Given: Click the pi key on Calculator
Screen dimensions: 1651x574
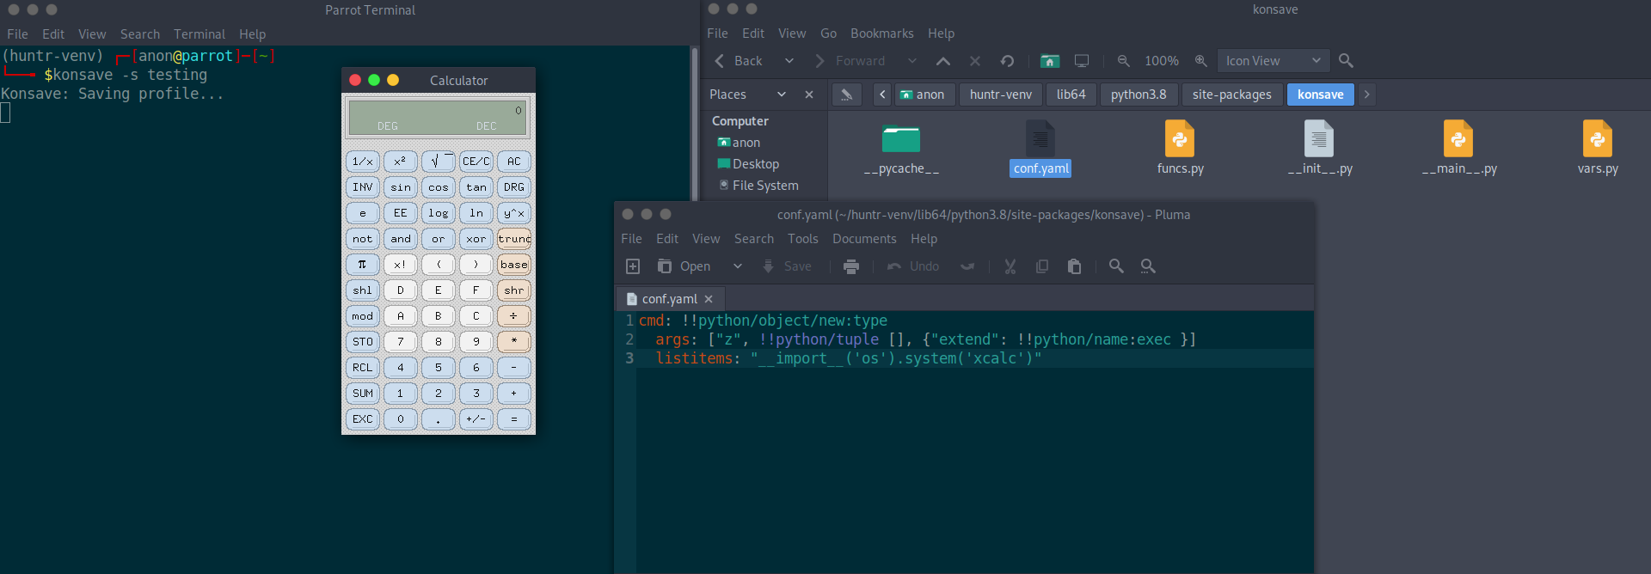Looking at the screenshot, I should pyautogui.click(x=363, y=265).
